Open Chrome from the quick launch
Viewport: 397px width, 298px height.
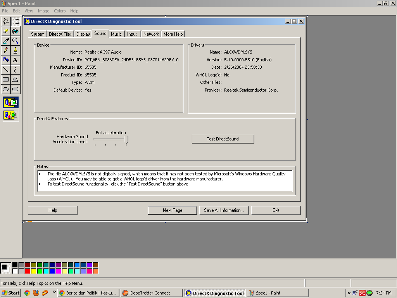coord(27,293)
